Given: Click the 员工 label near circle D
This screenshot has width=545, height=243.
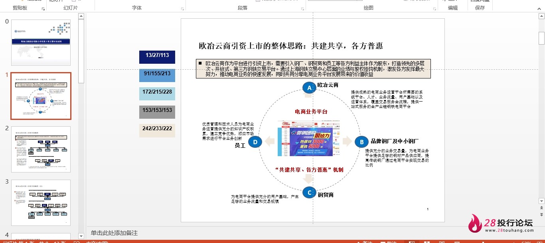Looking at the screenshot, I should click(240, 145).
